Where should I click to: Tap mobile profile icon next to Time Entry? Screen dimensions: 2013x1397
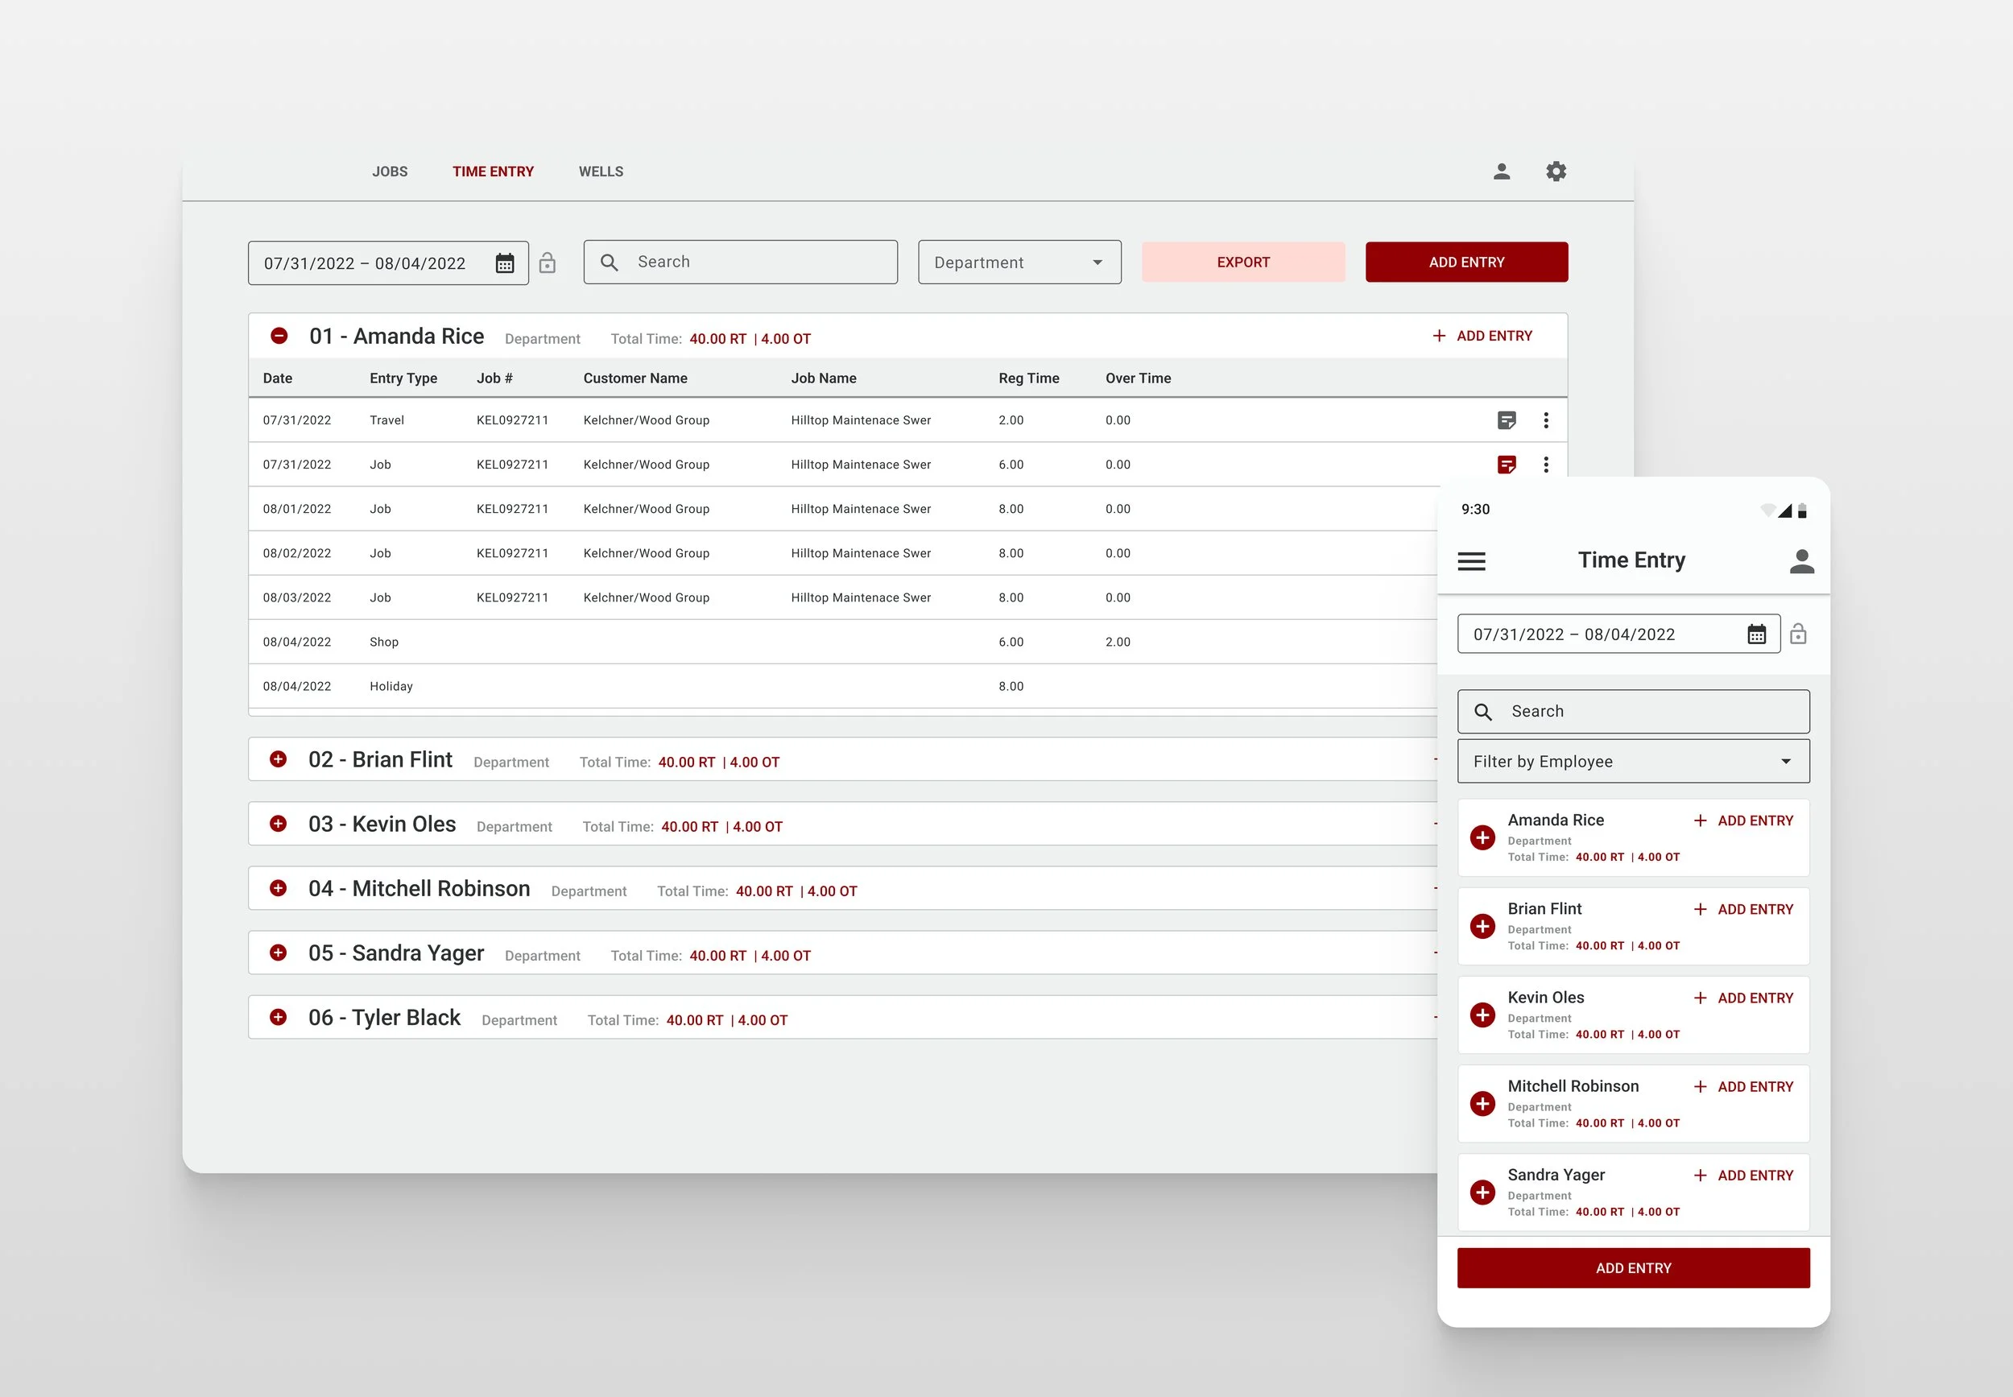[x=1801, y=561]
